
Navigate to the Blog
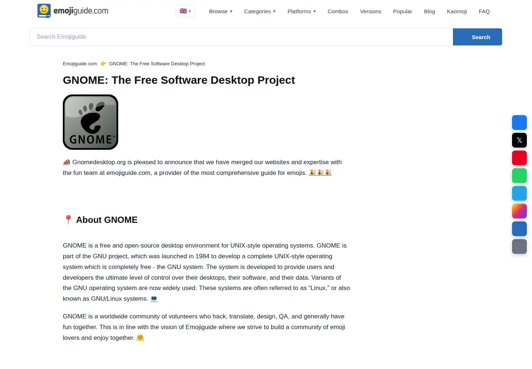429,11
